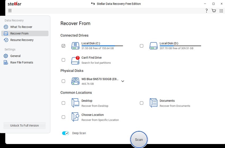Click the Can't Find Drive icon
Viewport: 225px width, 148px height.
[75, 60]
